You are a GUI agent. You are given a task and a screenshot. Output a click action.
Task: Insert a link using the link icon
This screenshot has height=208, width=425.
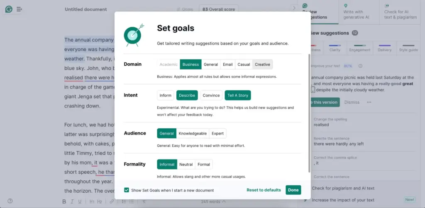[112, 201]
